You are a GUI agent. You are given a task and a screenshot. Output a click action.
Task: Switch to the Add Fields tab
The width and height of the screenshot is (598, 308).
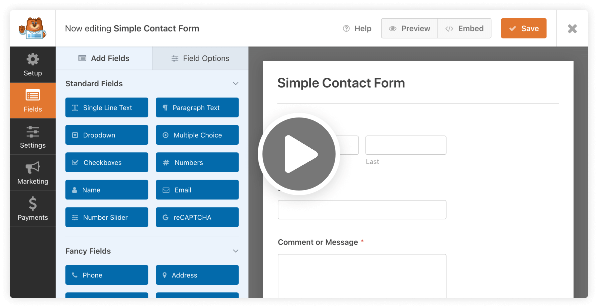pos(104,58)
